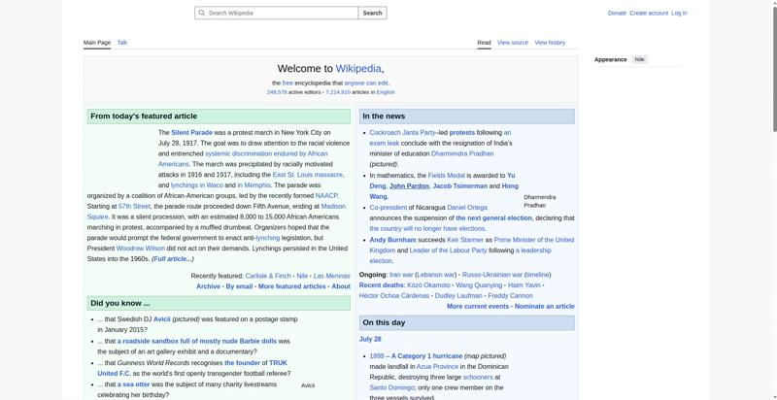777x400 pixels.
Task: Open Nominate an article link
Action: [x=545, y=307]
